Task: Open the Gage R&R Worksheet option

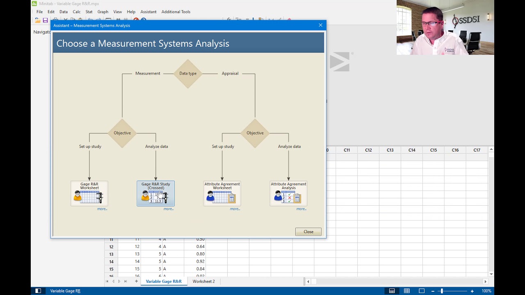Action: pyautogui.click(x=89, y=193)
